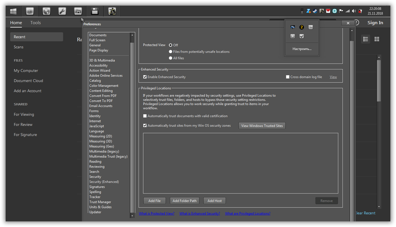Click the category list scroll-up arrow
The image size is (396, 227).
132,35
